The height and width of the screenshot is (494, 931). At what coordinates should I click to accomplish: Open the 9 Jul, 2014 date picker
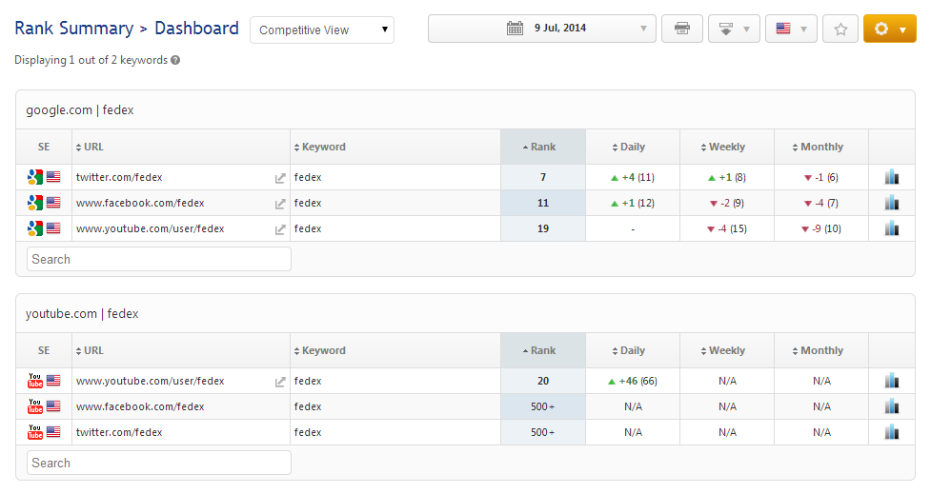[x=542, y=29]
